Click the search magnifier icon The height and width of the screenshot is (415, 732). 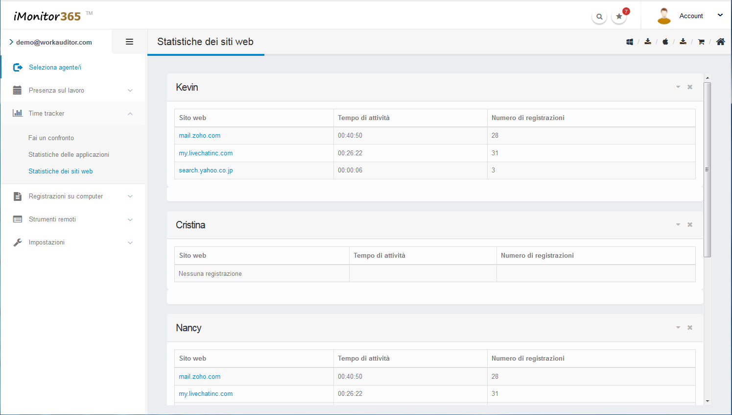click(x=599, y=17)
